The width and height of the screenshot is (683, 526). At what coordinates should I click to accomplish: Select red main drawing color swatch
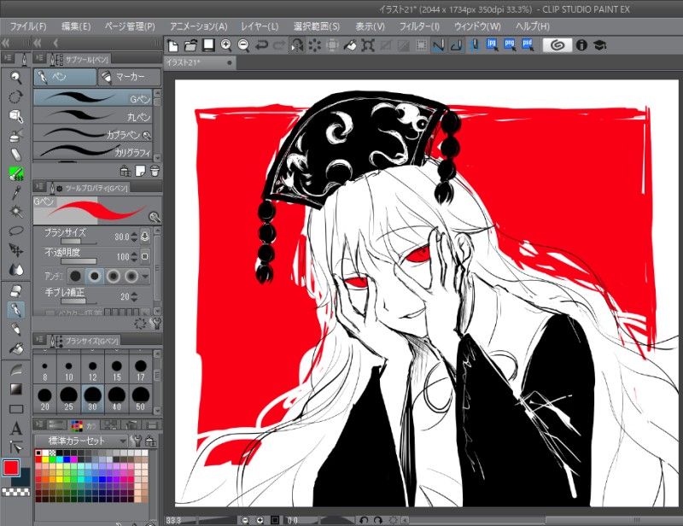11,468
